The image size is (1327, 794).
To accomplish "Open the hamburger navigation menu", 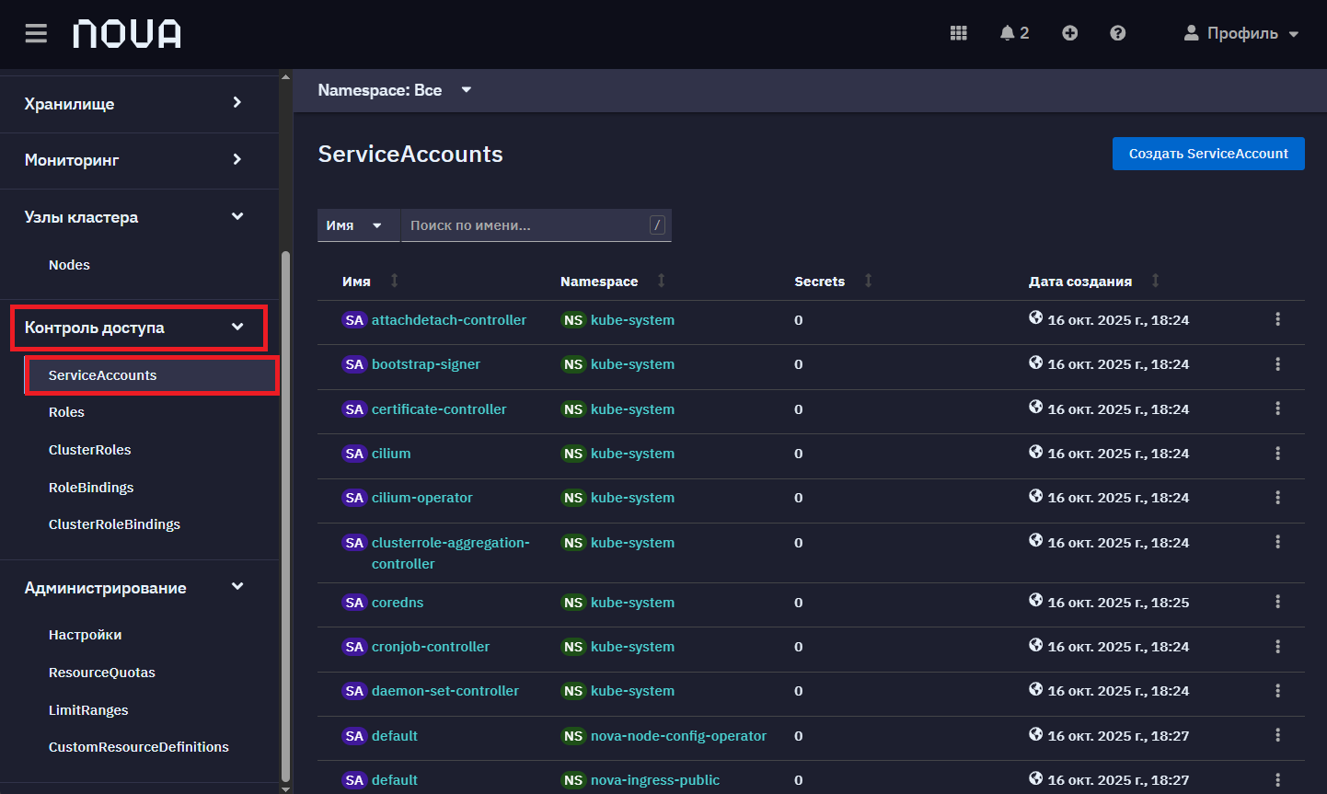I will click(x=36, y=34).
